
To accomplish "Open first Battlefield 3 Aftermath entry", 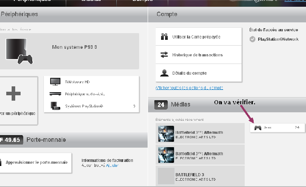I will 200,133.
